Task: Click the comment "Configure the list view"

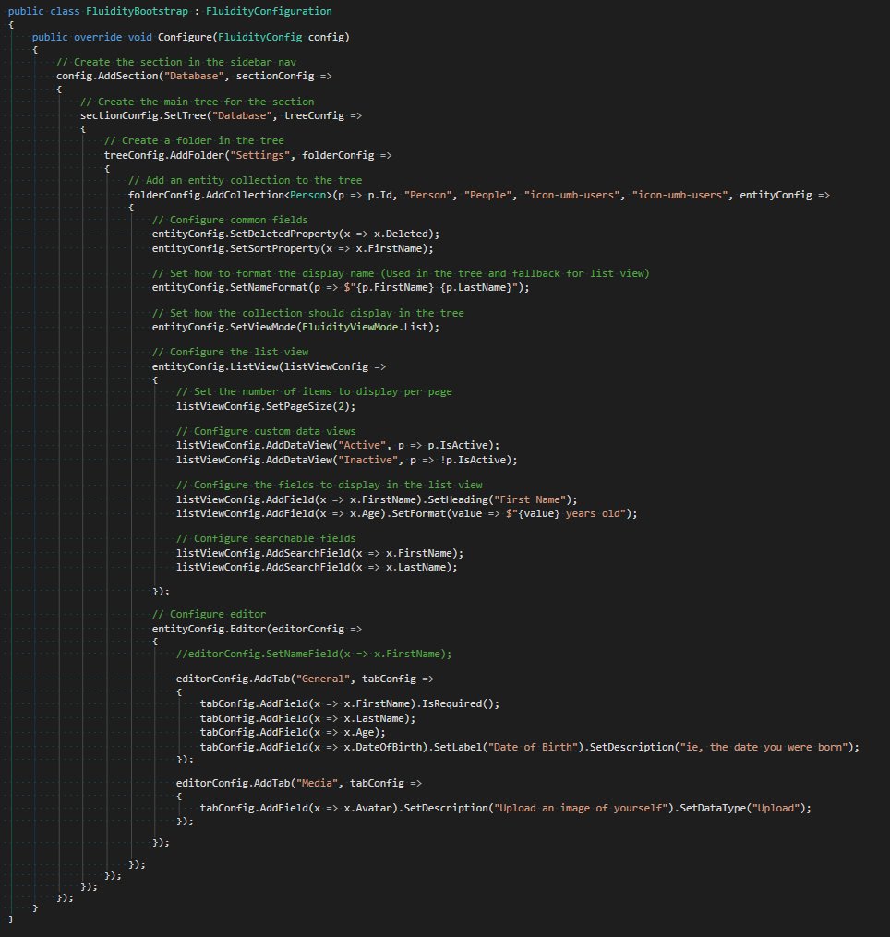Action: point(230,352)
